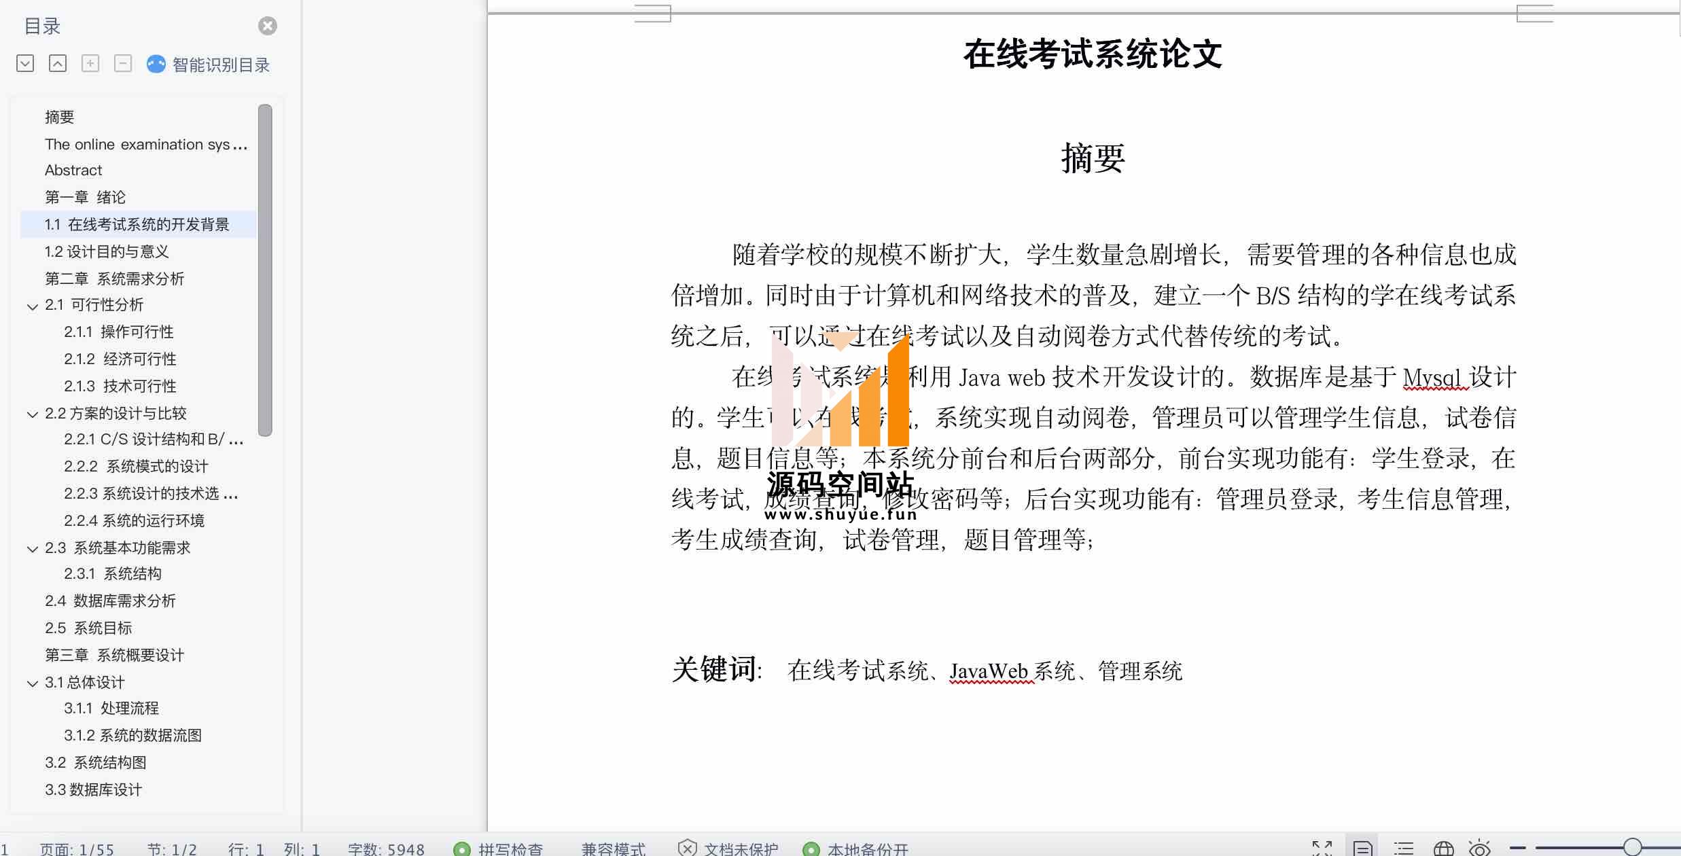This screenshot has width=1681, height=856.
Task: Click the demote heading level minus icon
Action: (123, 64)
